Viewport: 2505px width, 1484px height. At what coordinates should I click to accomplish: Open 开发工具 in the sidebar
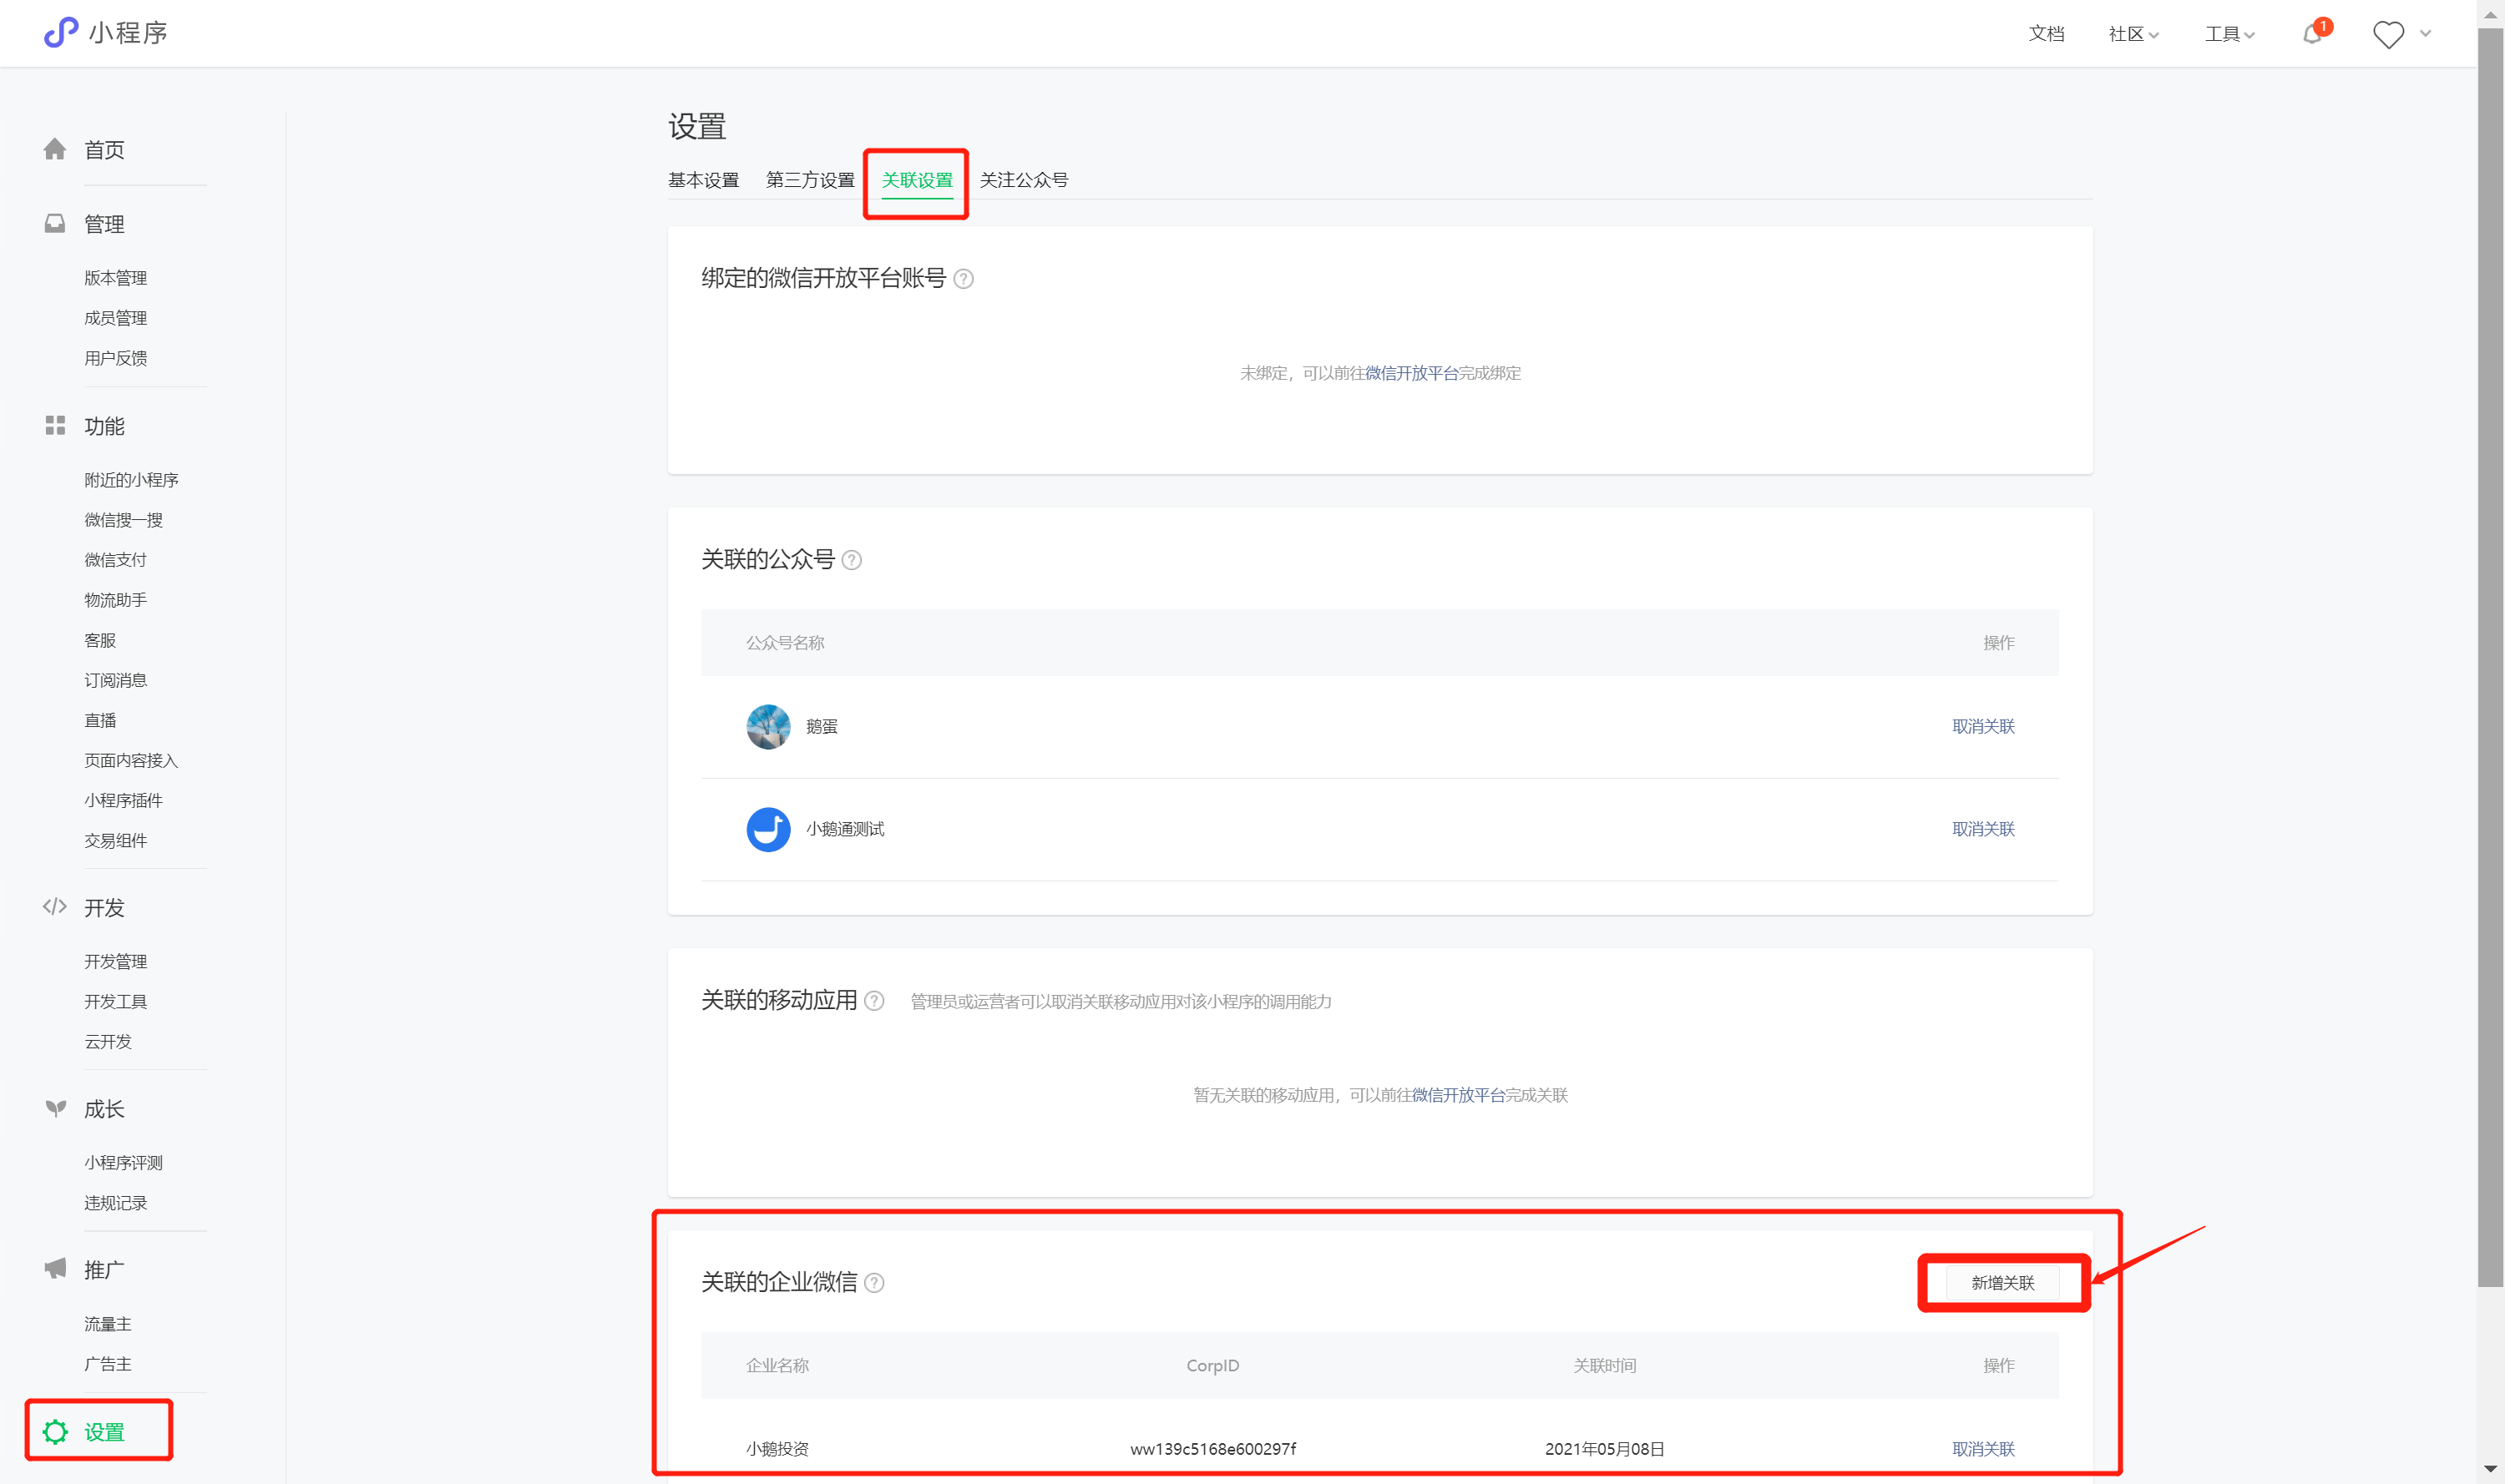(115, 1001)
